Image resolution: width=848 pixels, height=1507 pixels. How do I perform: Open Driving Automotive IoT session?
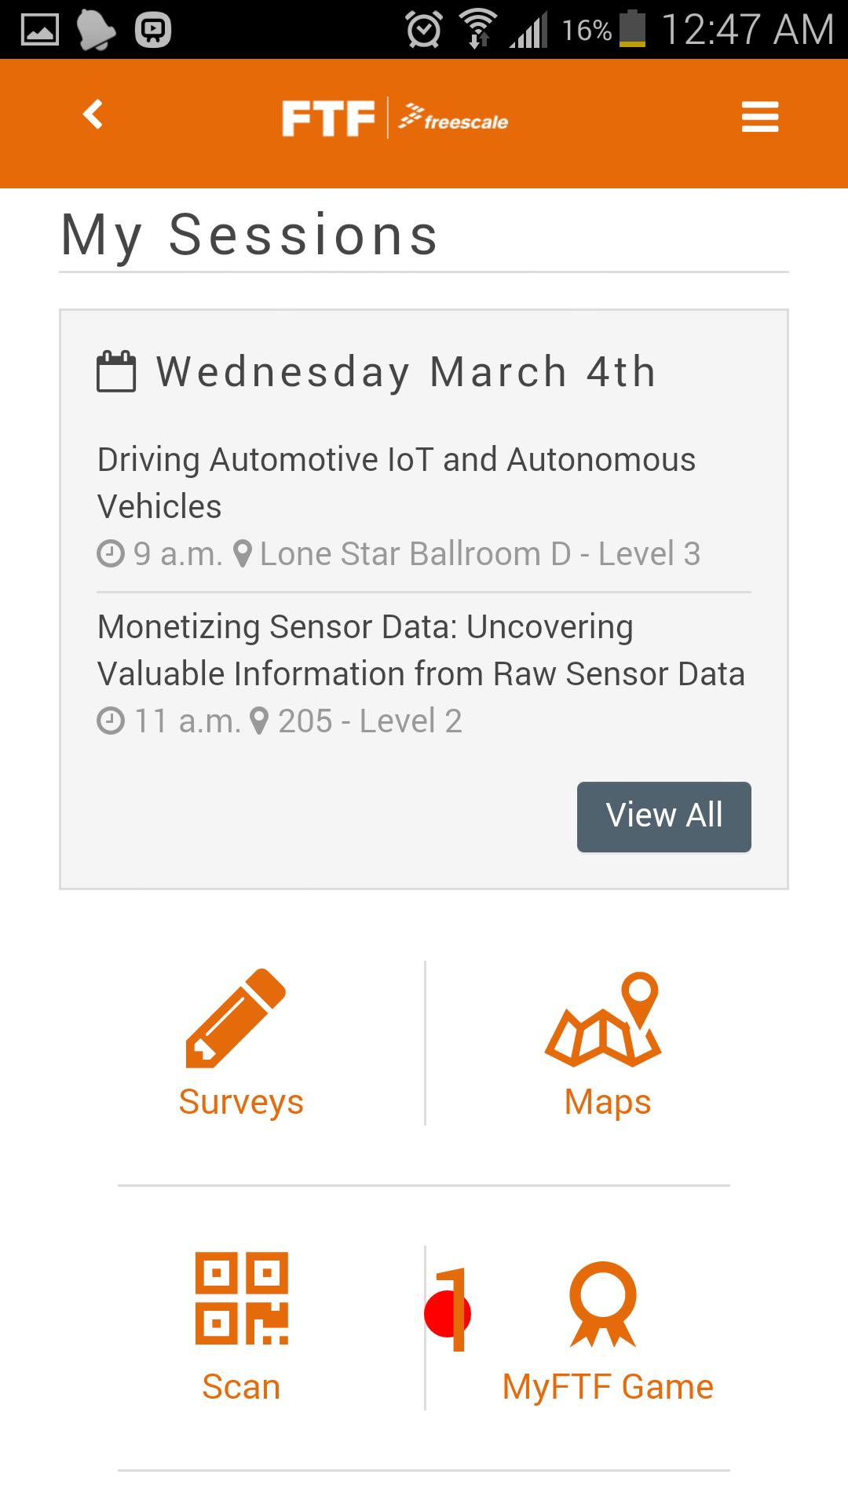click(x=396, y=482)
